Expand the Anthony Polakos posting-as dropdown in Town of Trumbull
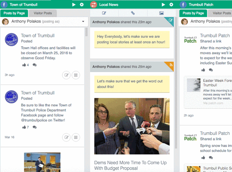 click(83, 22)
